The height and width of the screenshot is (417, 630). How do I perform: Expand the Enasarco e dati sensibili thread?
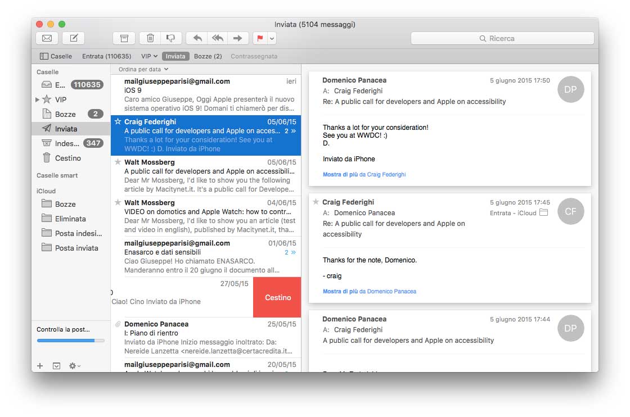(290, 252)
